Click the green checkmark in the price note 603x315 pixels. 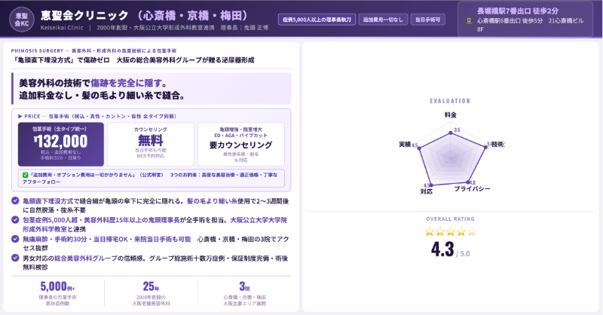pos(26,174)
